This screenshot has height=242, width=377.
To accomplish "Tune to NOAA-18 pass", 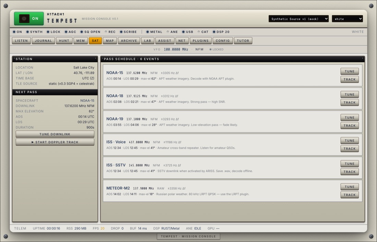I will [350, 94].
